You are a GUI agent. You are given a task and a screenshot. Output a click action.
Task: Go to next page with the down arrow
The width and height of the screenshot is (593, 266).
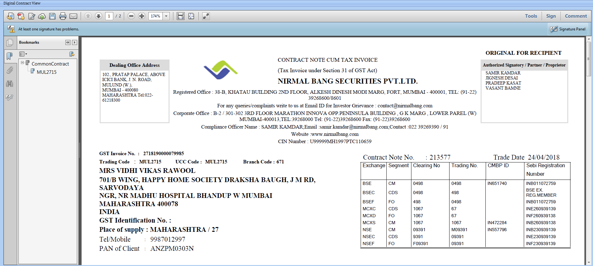coord(98,16)
